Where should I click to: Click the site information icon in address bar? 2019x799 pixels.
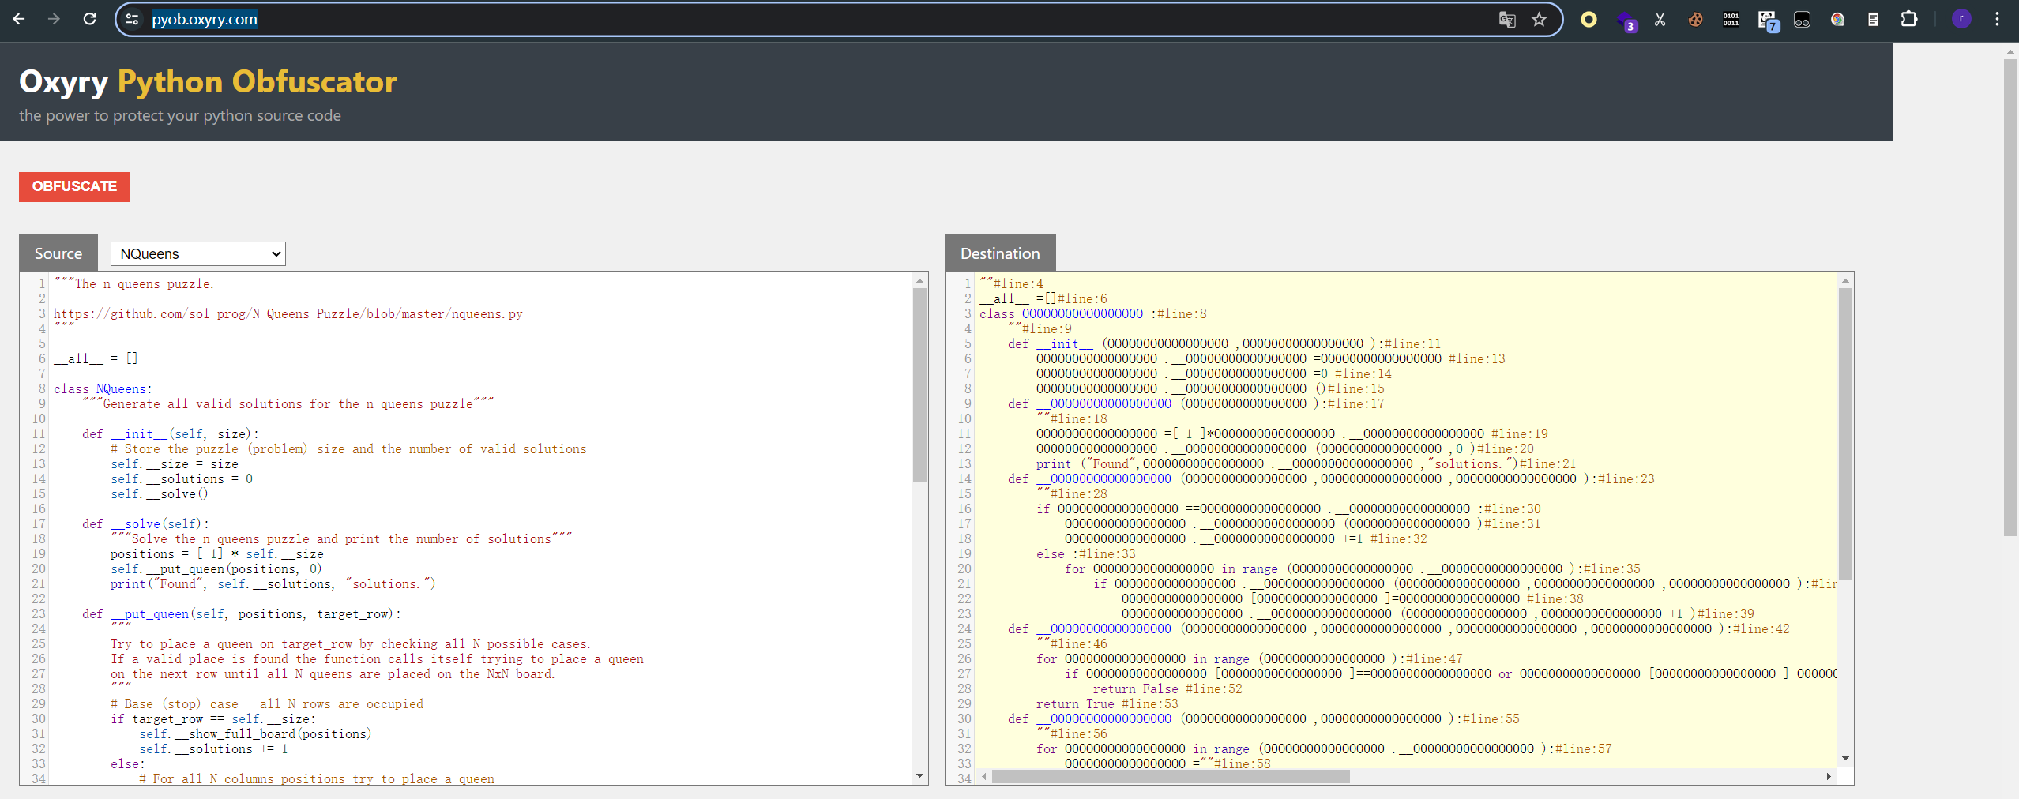click(x=132, y=20)
